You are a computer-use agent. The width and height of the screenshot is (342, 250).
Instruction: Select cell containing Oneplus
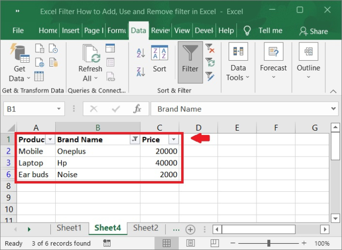[98, 151]
